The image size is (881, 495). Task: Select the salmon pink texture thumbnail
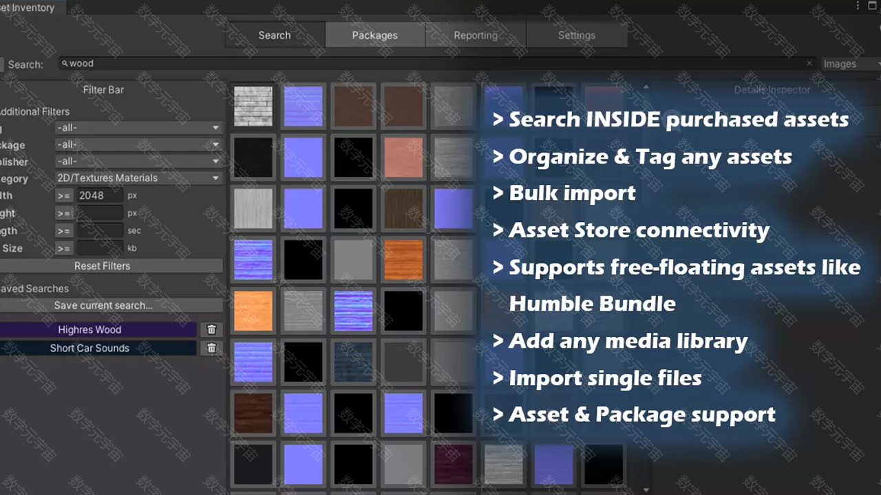(x=403, y=157)
